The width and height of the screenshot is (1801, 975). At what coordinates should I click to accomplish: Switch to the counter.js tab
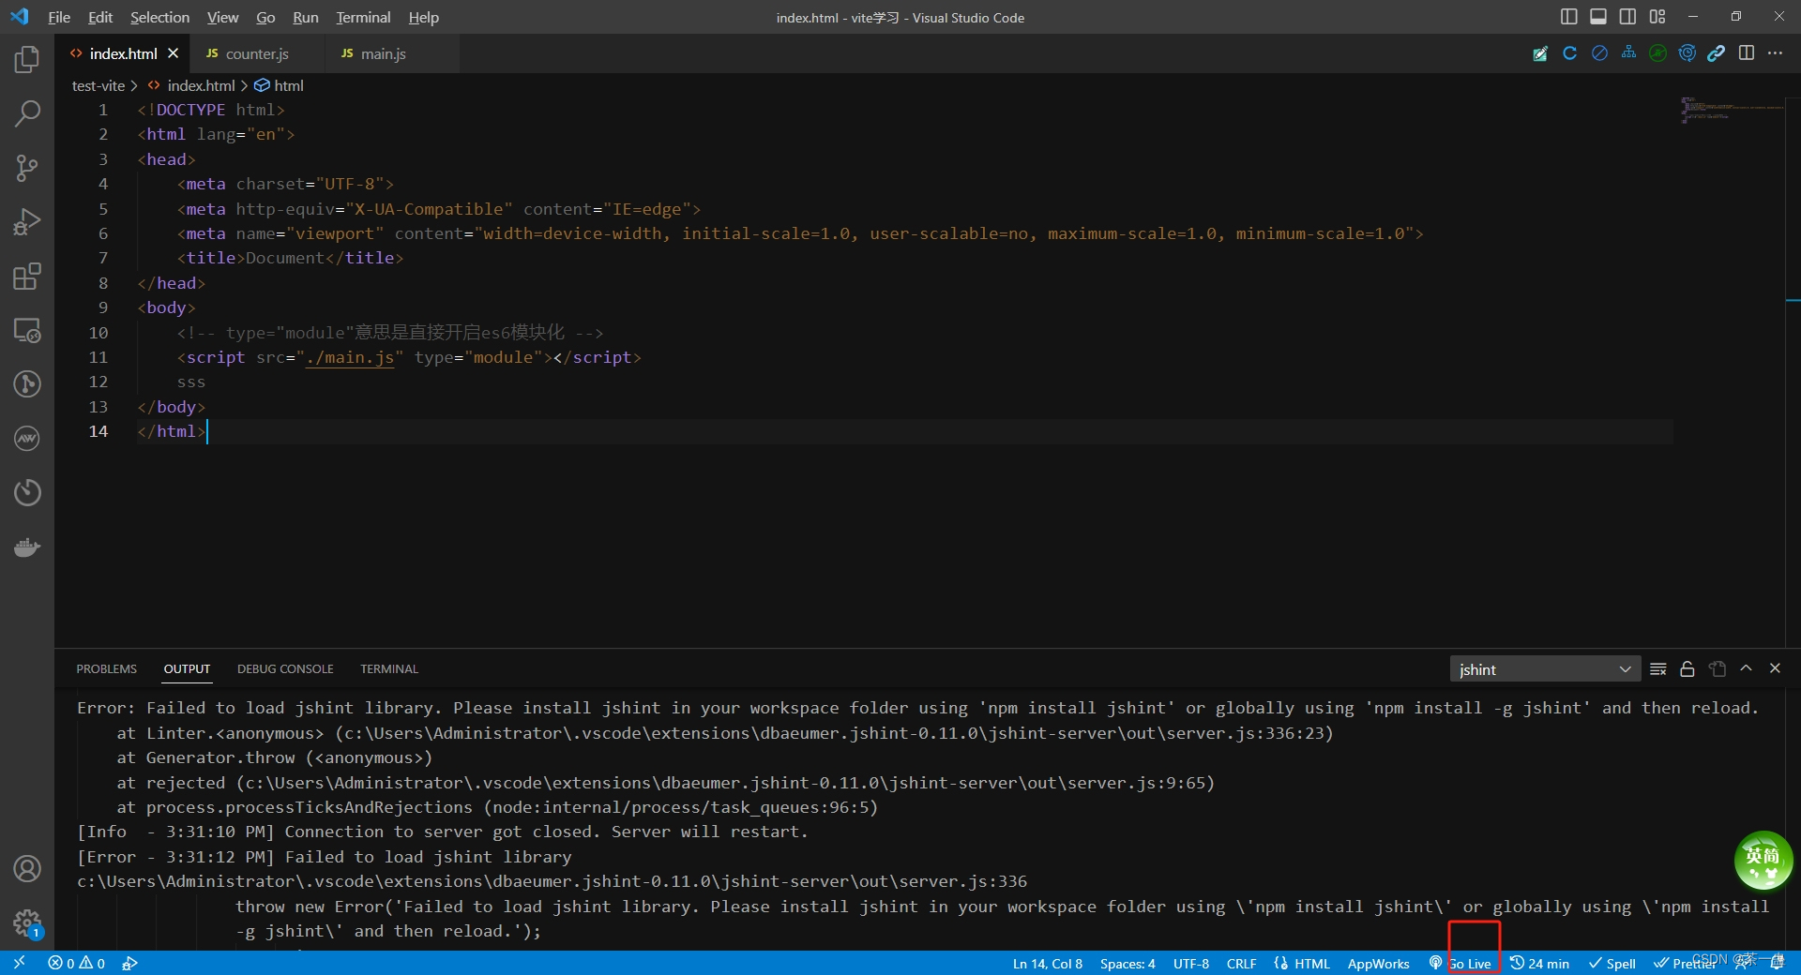click(x=257, y=53)
